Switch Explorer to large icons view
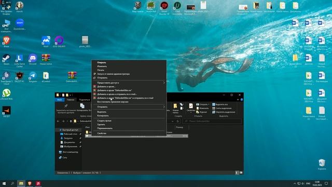 [241, 173]
